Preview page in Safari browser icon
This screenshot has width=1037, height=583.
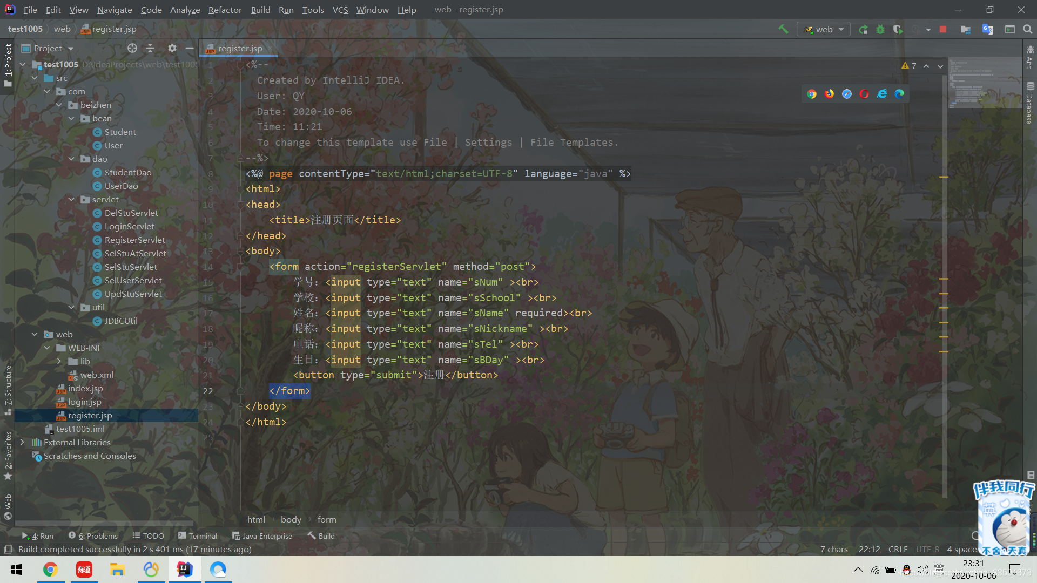click(847, 94)
